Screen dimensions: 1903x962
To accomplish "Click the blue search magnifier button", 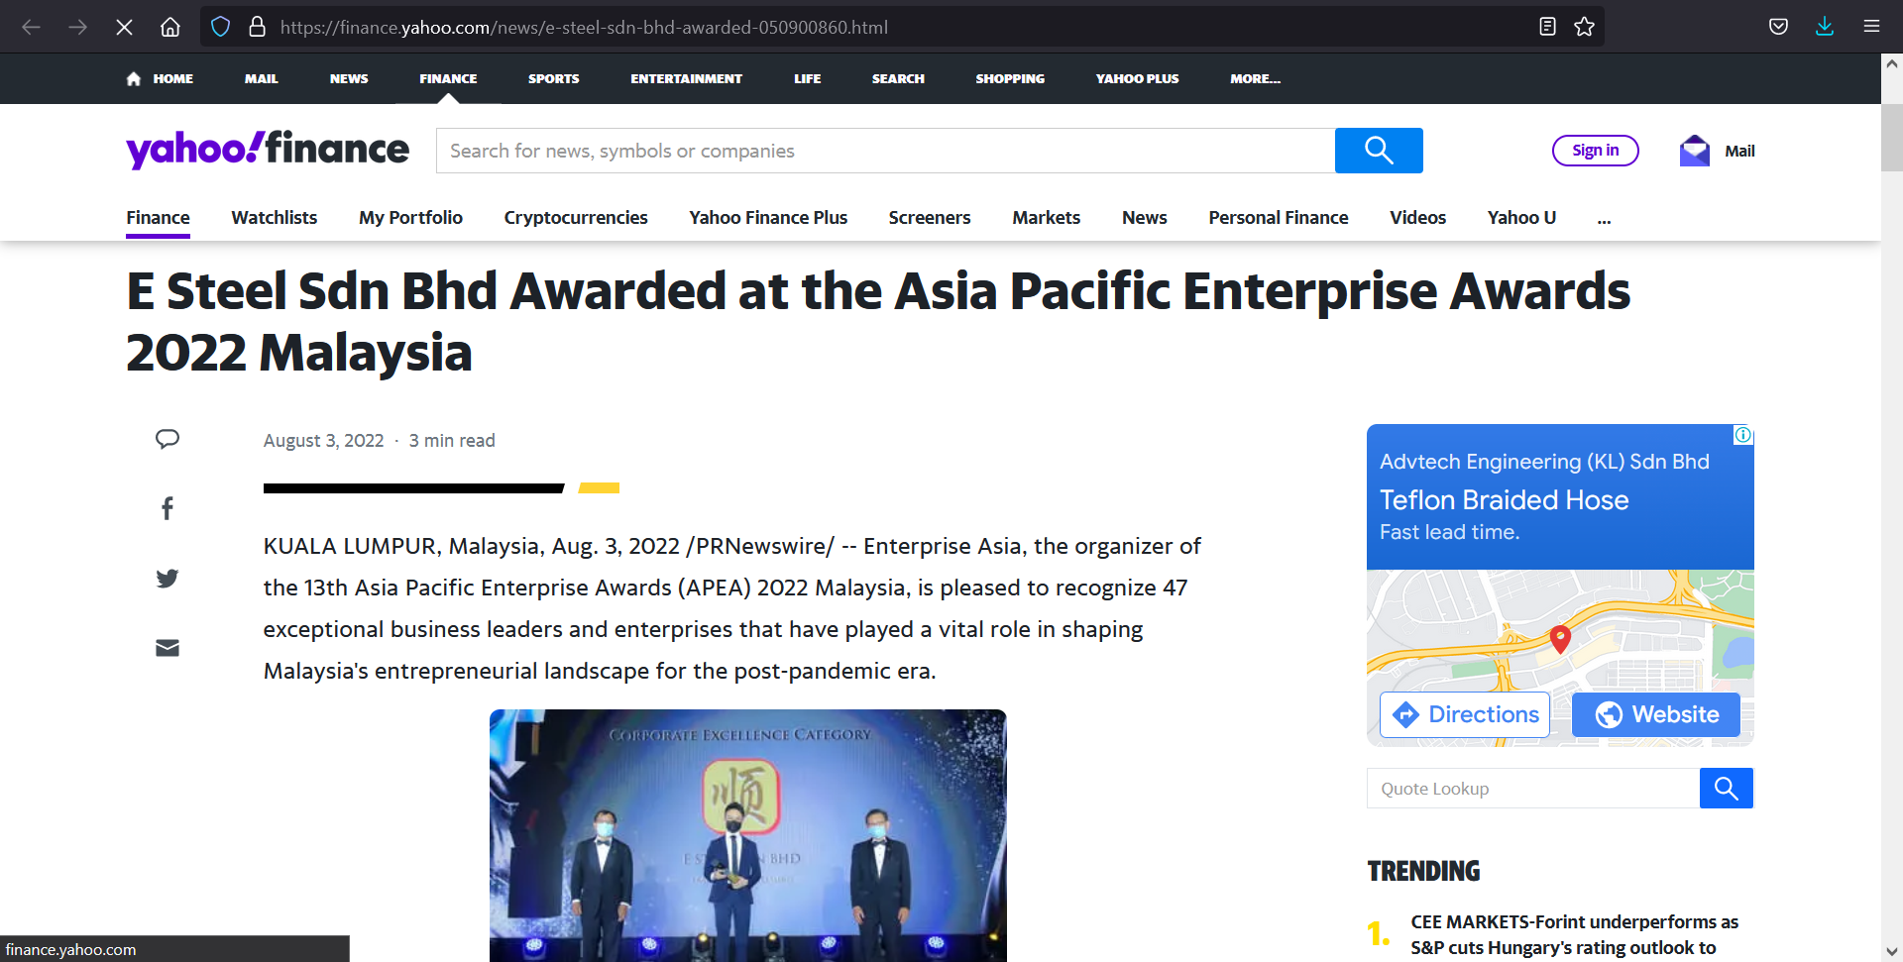I will pyautogui.click(x=1379, y=151).
